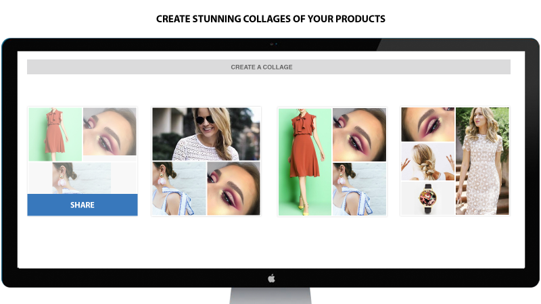Image resolution: width=541 pixels, height=304 pixels.
Task: Click the CREATE A COLLAGE bar
Action: tap(268, 67)
